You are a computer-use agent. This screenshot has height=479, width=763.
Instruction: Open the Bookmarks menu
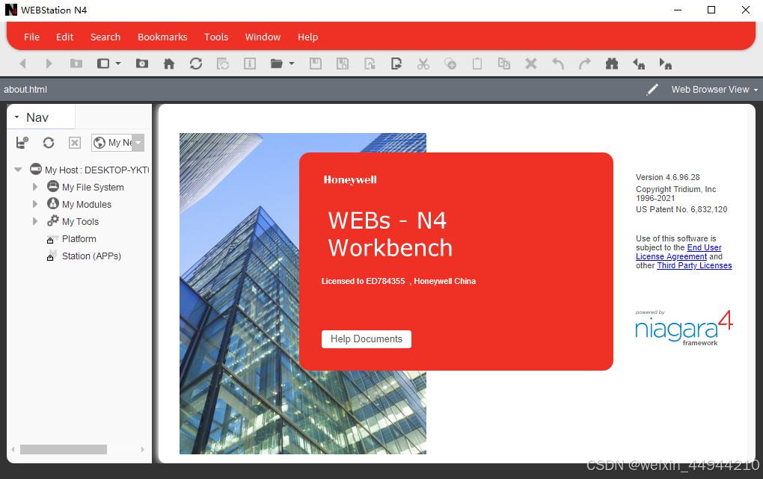point(162,37)
